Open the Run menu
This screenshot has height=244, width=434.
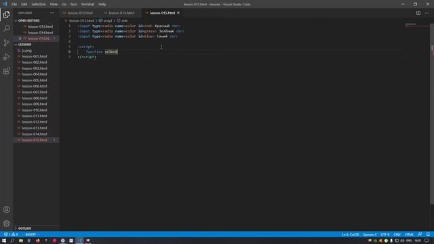pyautogui.click(x=74, y=4)
